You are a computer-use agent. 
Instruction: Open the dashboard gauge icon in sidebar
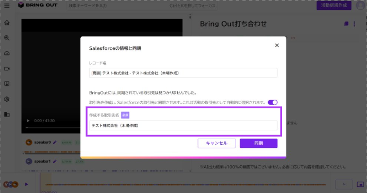[x=7, y=53]
